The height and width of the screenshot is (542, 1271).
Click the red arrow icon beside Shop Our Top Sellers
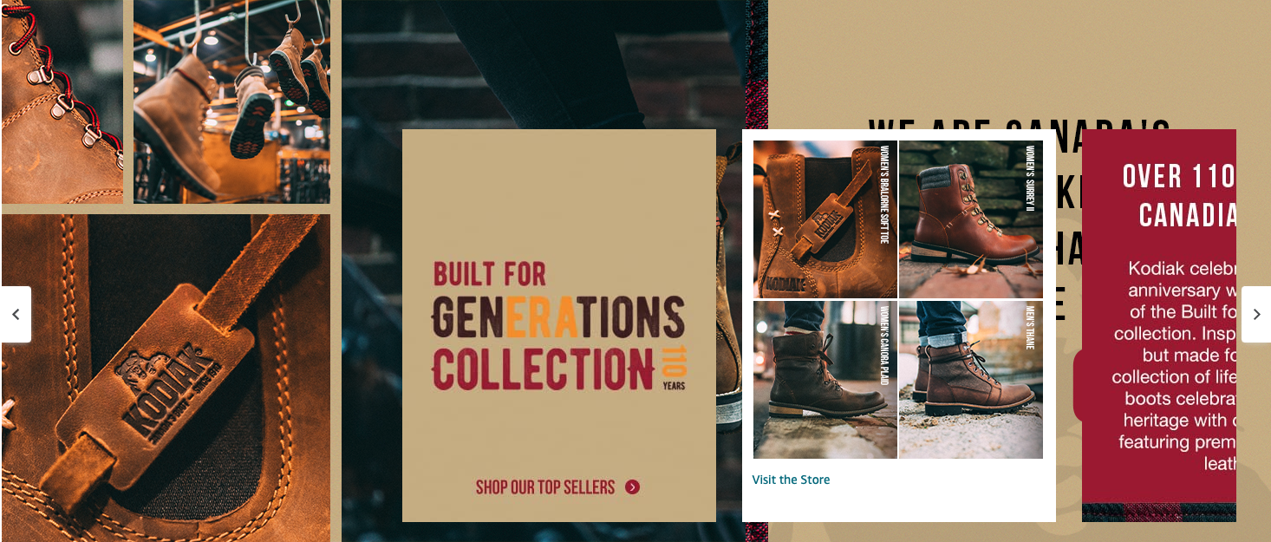tap(632, 487)
